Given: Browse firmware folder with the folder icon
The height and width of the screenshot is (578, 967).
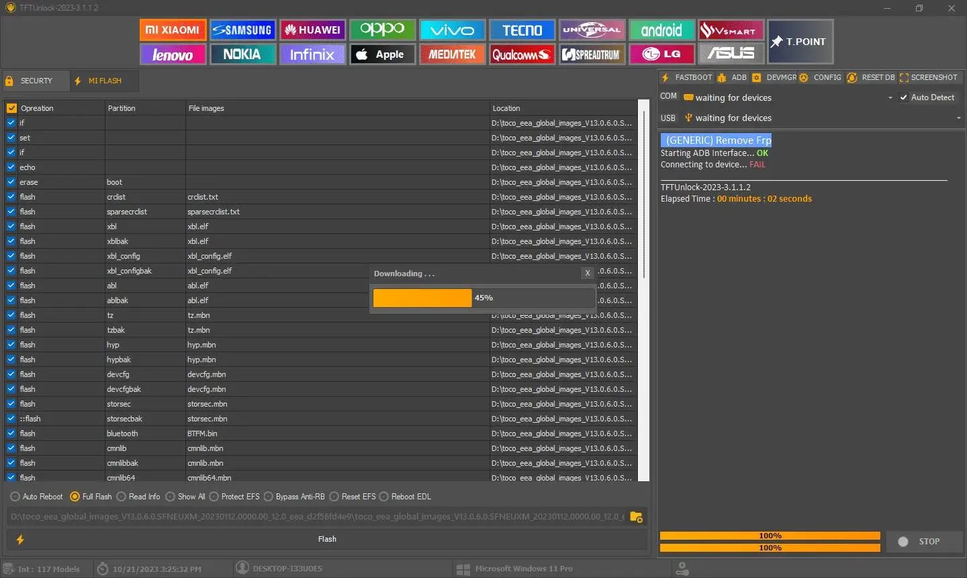Looking at the screenshot, I should [636, 517].
